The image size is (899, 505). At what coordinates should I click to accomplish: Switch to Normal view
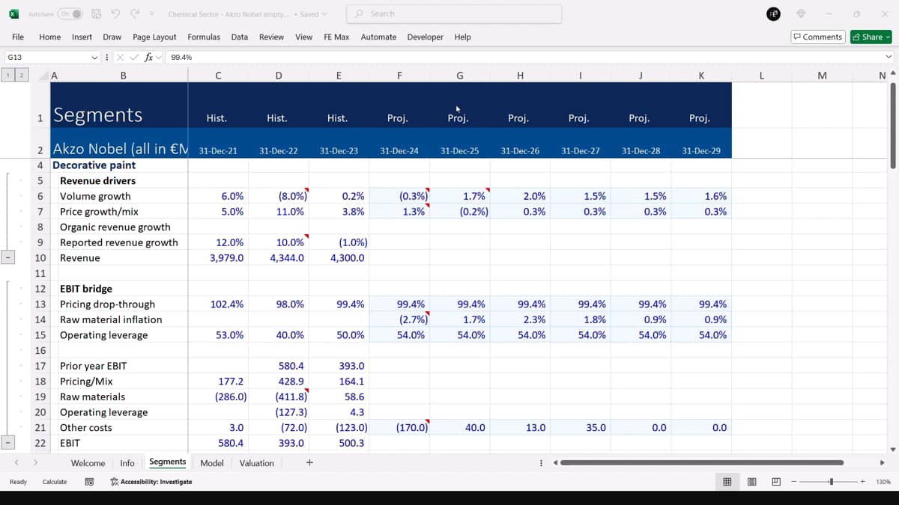(727, 482)
